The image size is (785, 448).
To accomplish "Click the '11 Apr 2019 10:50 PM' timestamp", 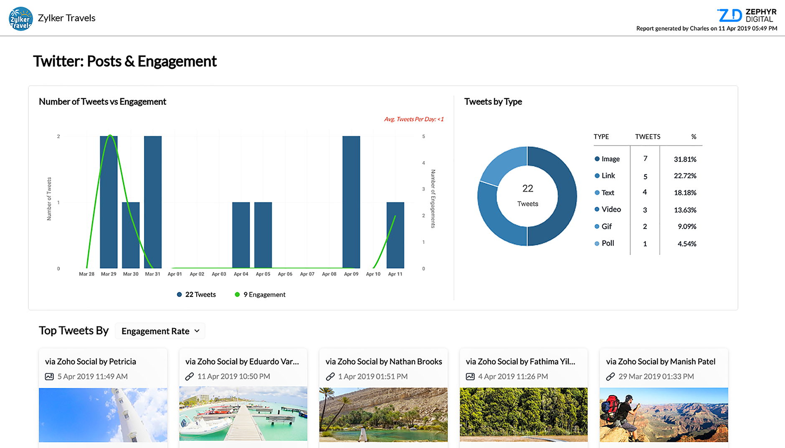I will (234, 377).
